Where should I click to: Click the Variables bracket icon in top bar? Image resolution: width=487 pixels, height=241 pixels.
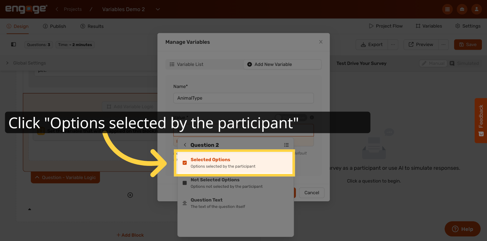418,26
